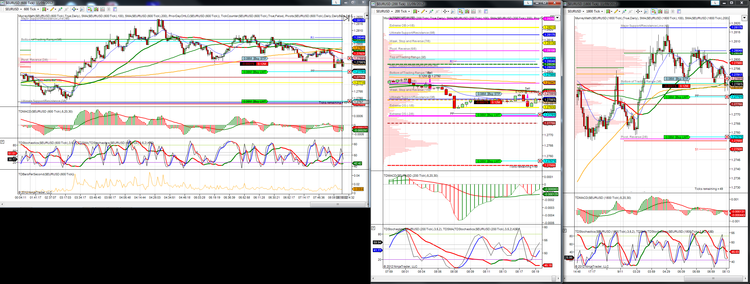Open the $EURUSD instrument dropdown in 600 Tick chart
750x284 pixels.
tap(14, 9)
